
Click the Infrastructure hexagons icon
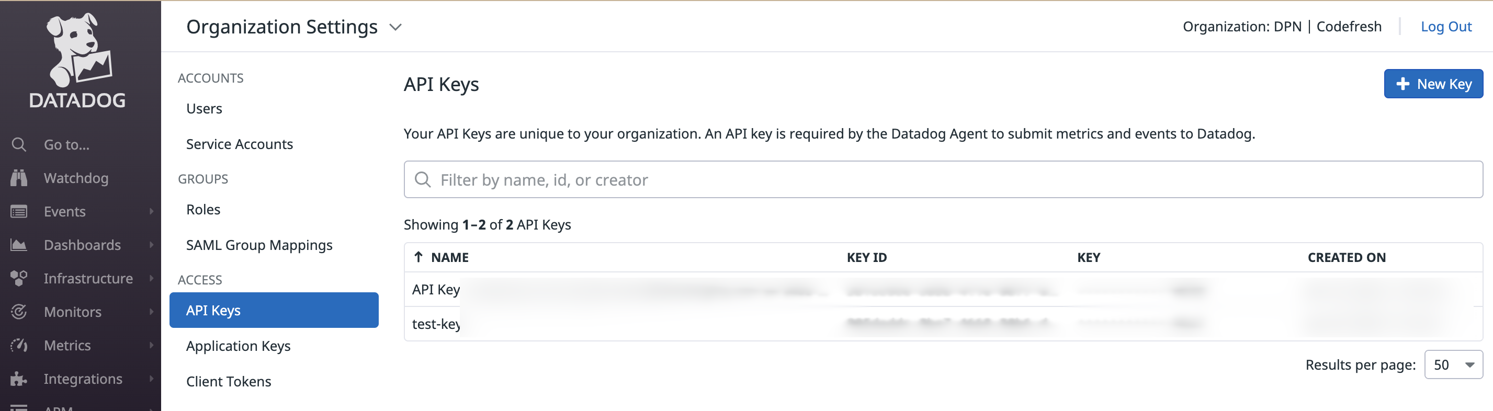[x=18, y=278]
